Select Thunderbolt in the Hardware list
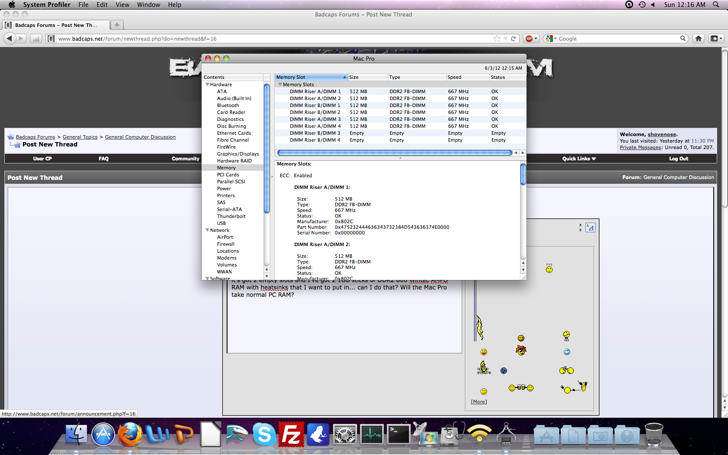The image size is (728, 455). 231,216
